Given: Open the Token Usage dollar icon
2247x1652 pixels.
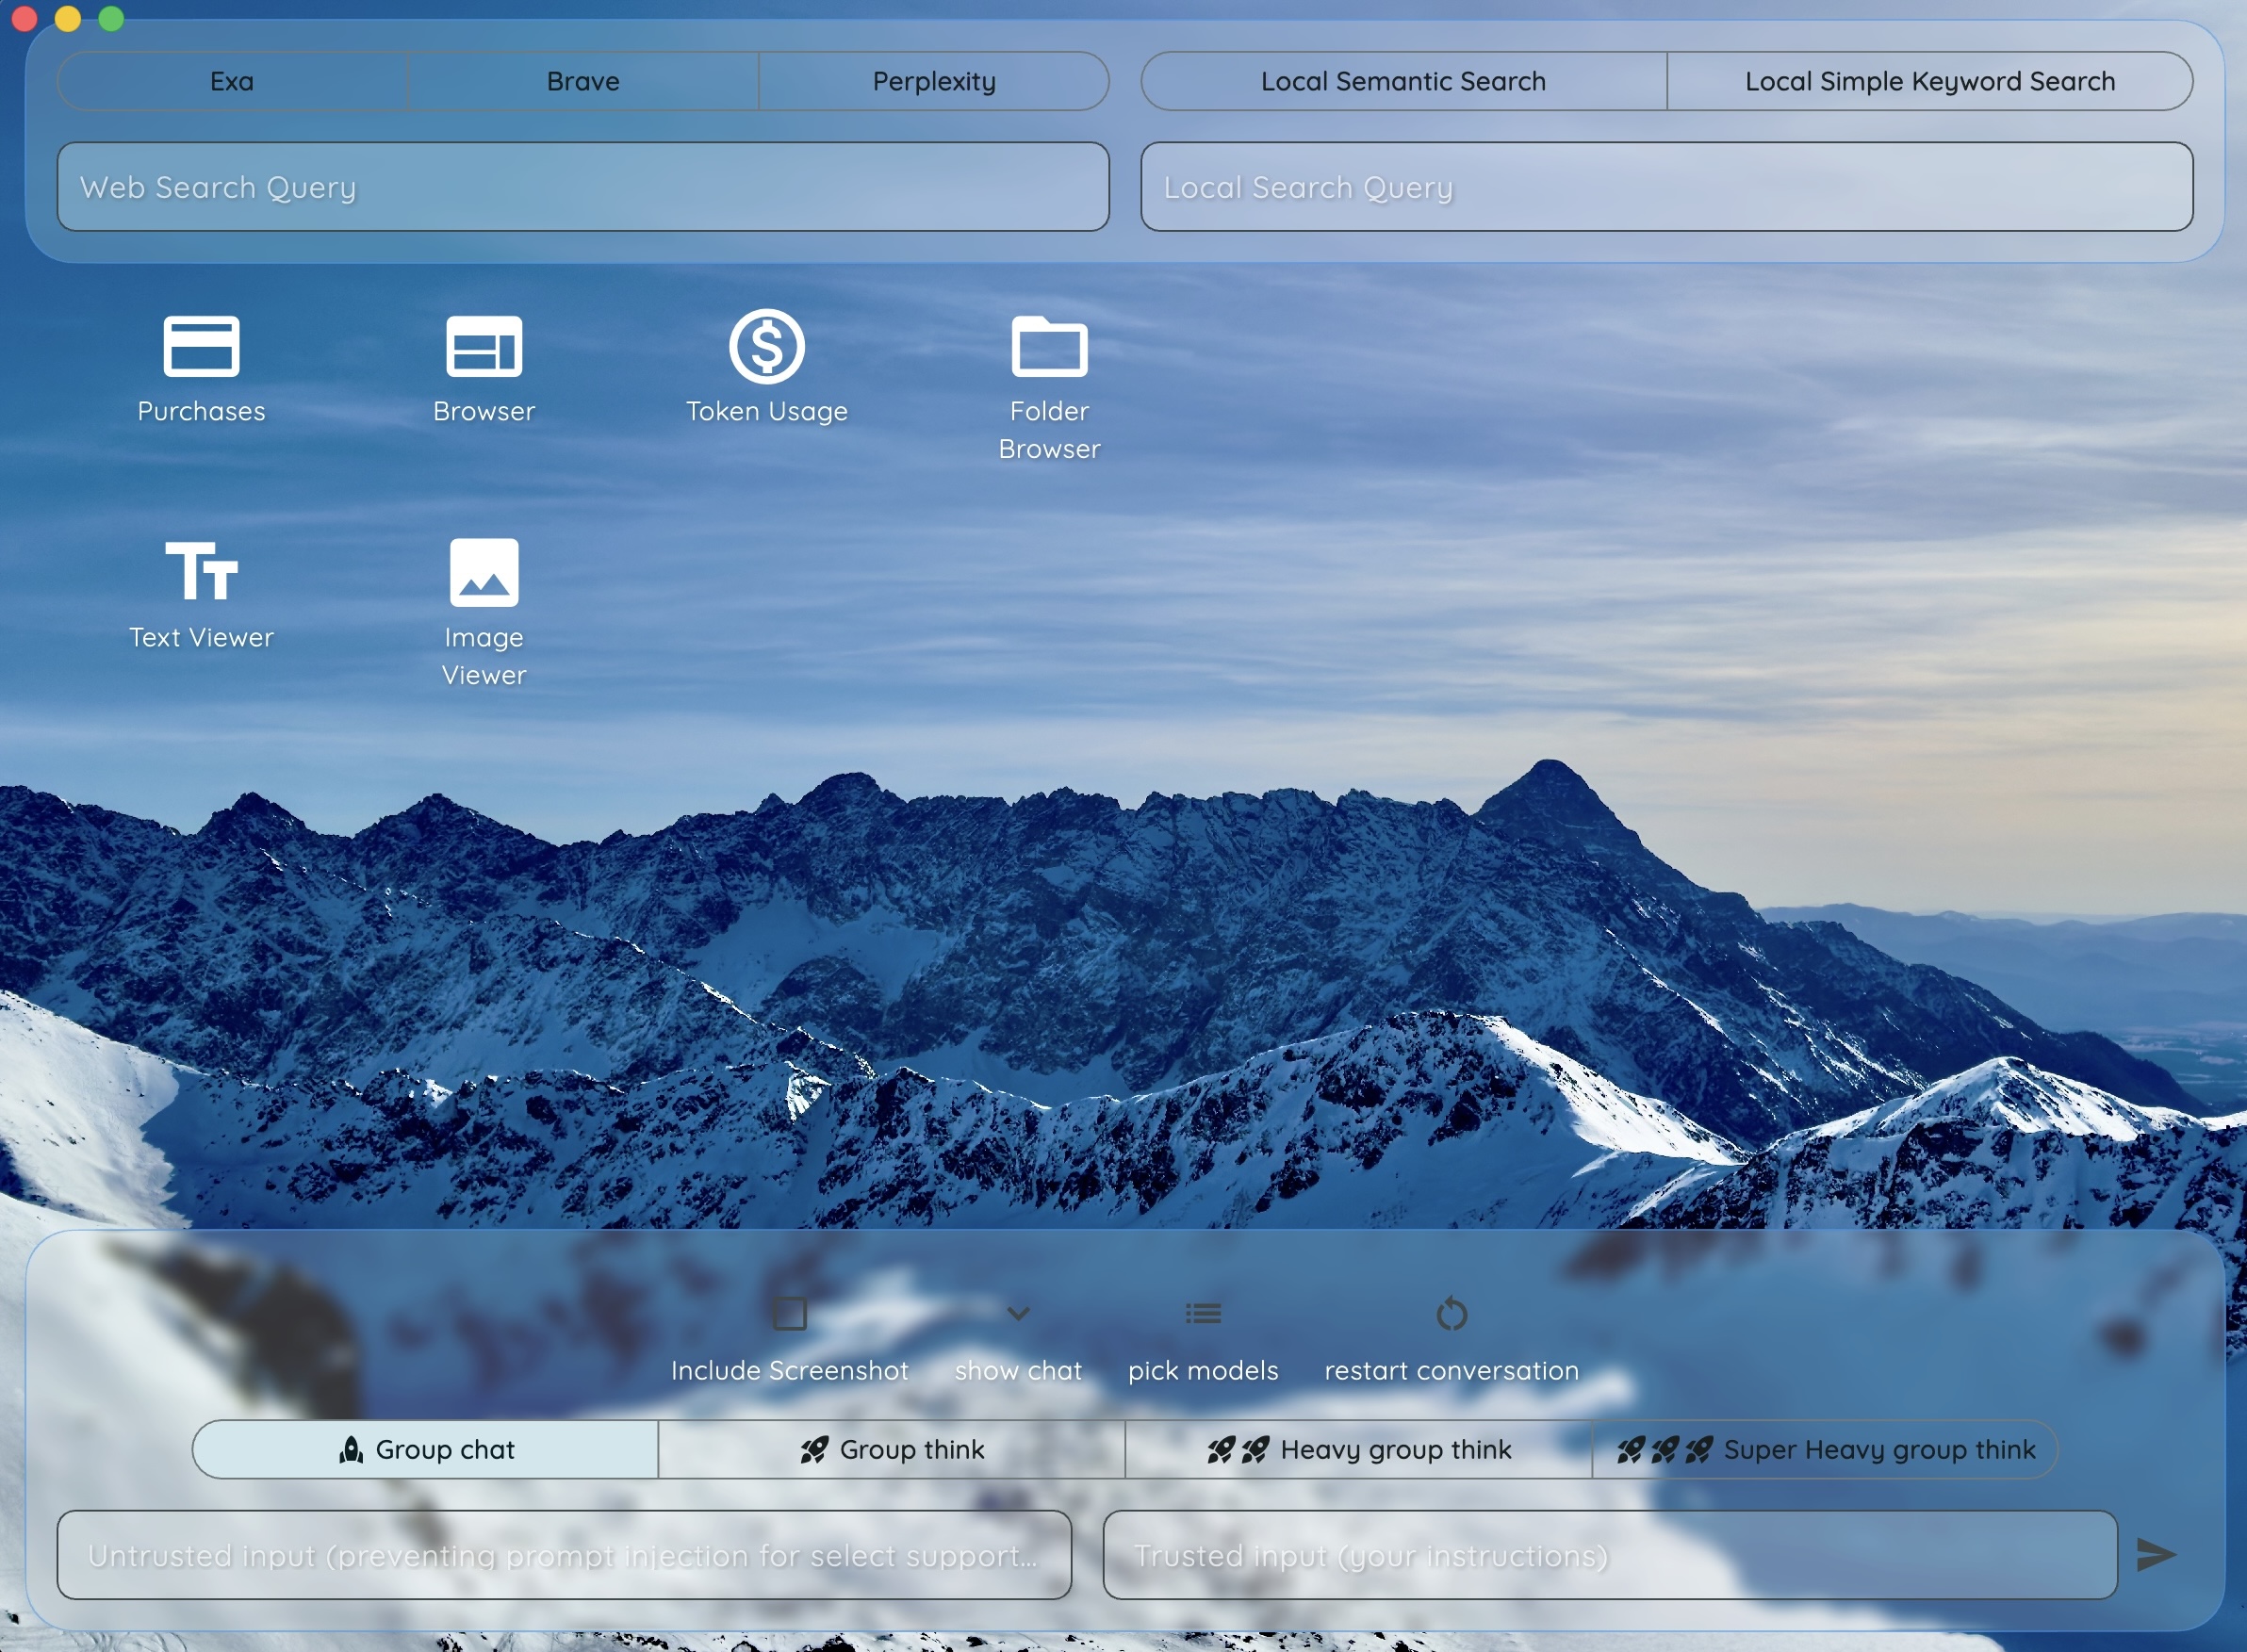Looking at the screenshot, I should [x=767, y=347].
